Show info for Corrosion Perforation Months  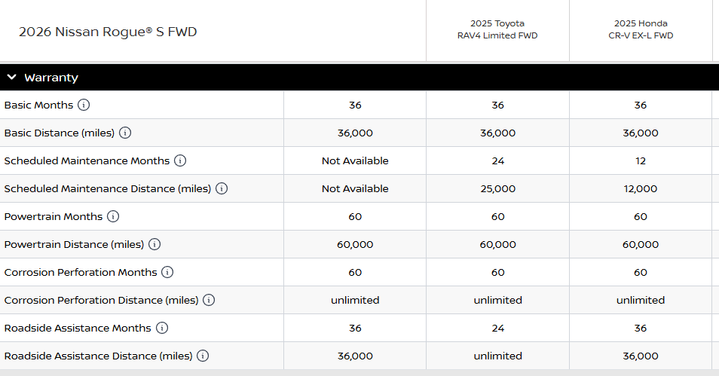click(x=167, y=272)
